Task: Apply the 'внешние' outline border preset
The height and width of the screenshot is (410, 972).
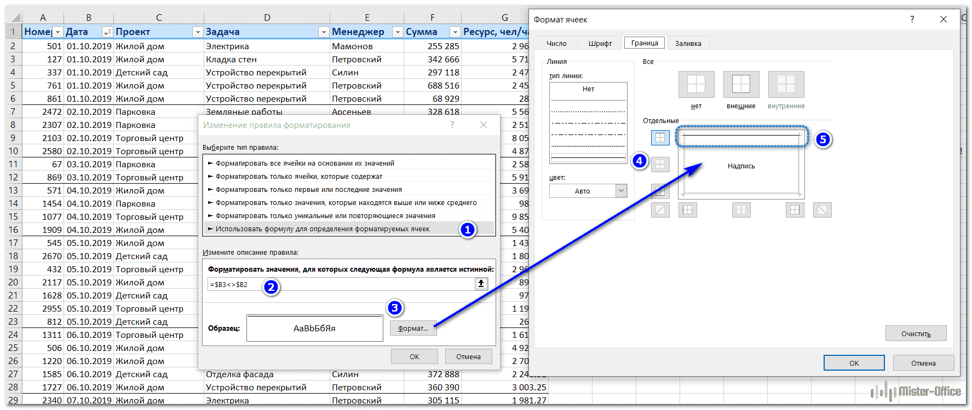Action: point(741,84)
